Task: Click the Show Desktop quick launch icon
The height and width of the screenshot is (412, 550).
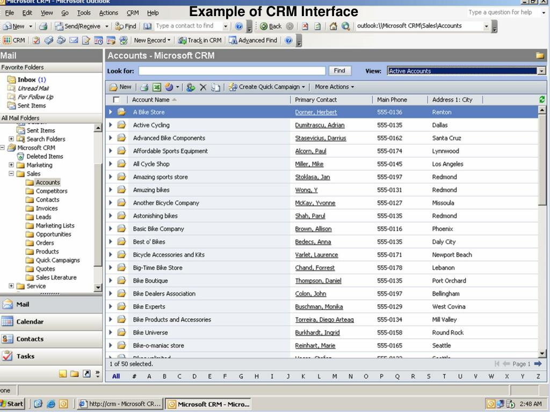Action: pyautogui.click(x=38, y=404)
